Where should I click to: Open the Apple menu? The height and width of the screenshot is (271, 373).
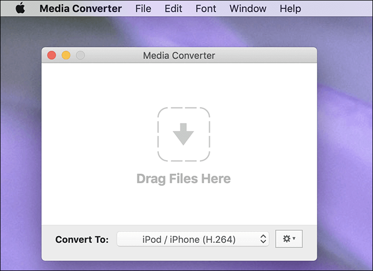point(20,8)
